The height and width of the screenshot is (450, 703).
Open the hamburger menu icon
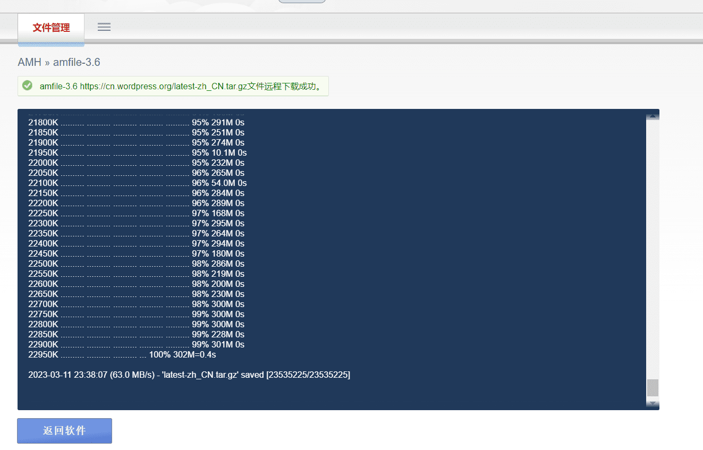click(x=104, y=27)
